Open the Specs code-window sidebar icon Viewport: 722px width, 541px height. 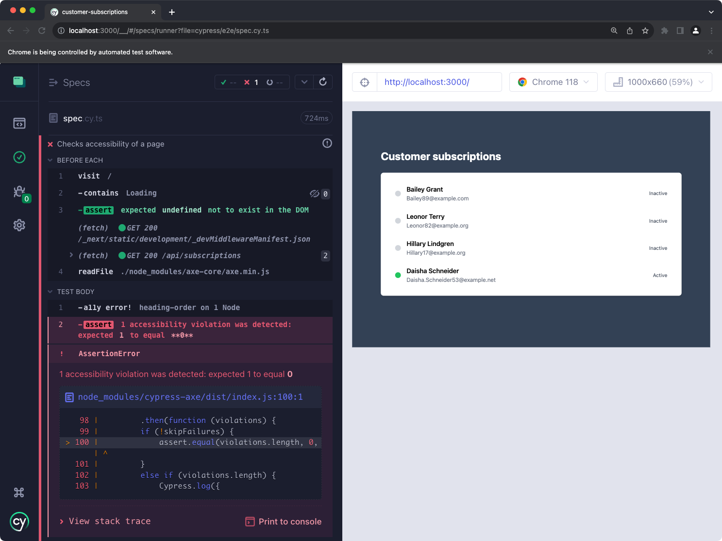19,123
